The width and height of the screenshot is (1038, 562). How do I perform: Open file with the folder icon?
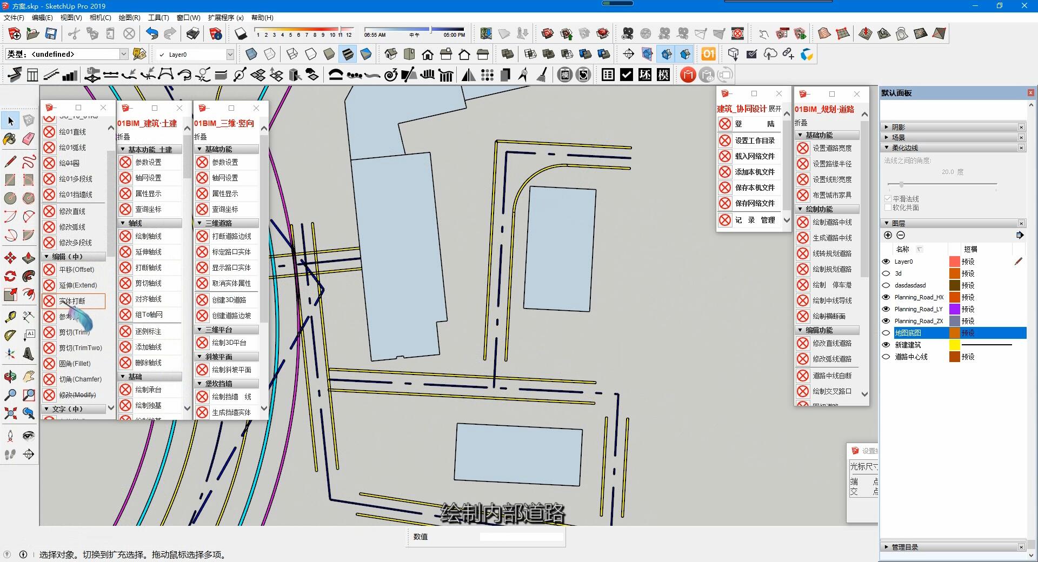(33, 34)
